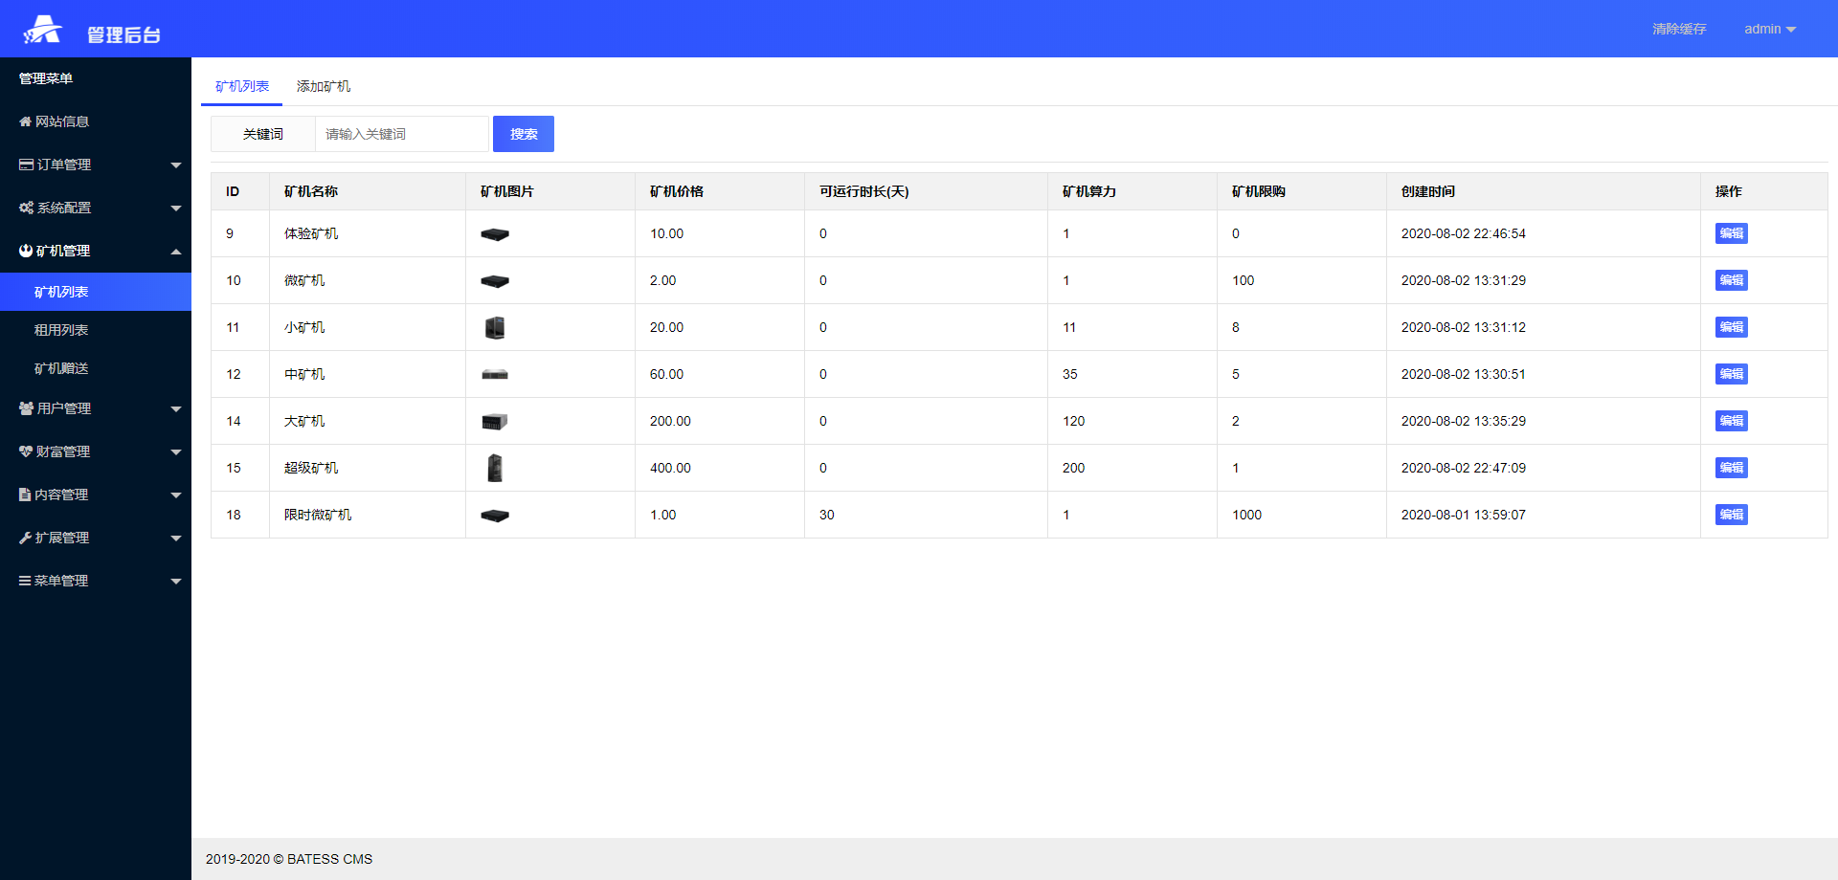Click the 关键词 label box

pyautogui.click(x=263, y=134)
